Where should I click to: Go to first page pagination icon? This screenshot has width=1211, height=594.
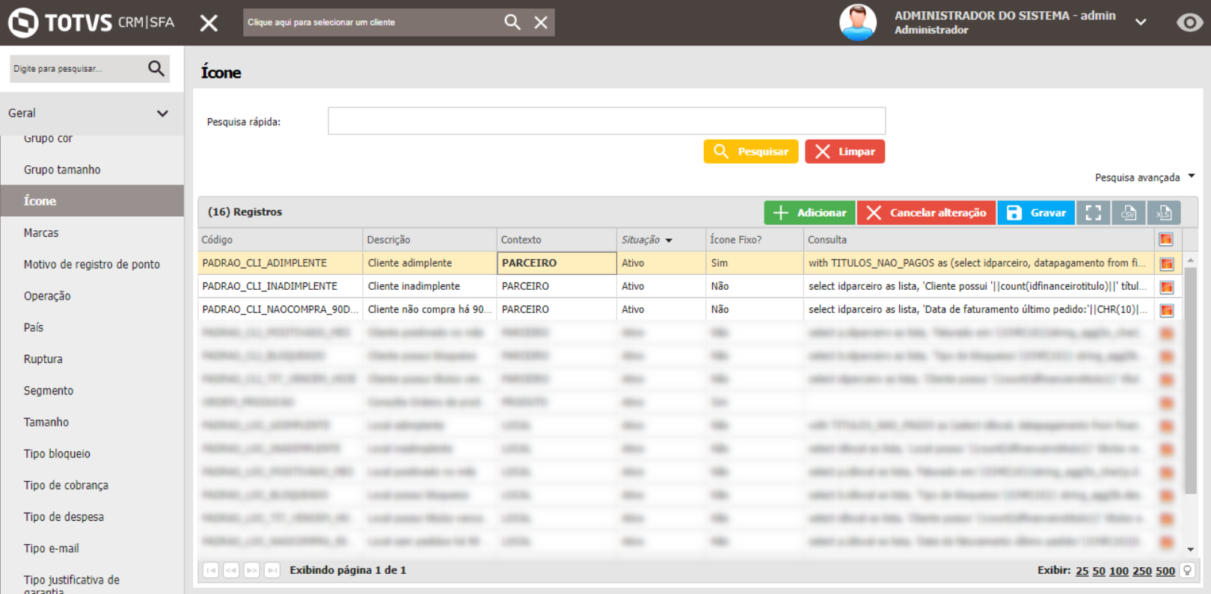coord(211,570)
